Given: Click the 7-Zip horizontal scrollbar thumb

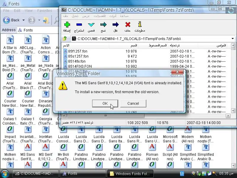Looking at the screenshot, I should point(105,116).
